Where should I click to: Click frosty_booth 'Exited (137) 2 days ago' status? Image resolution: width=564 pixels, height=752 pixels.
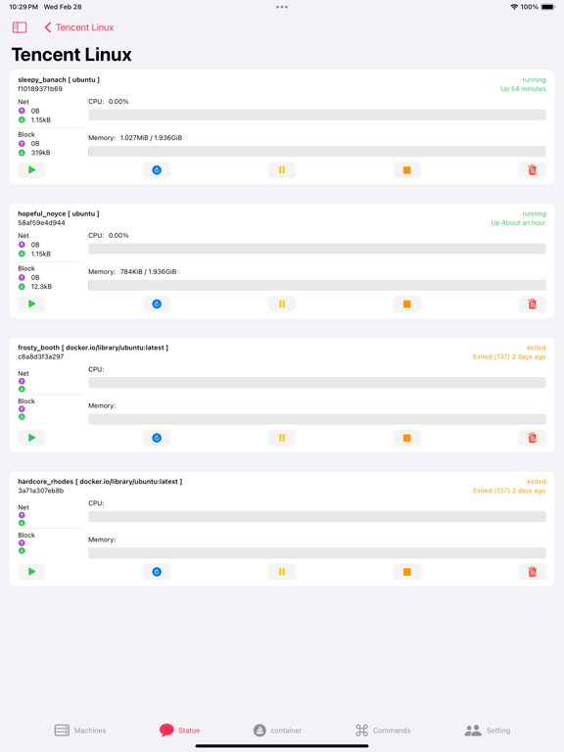[x=509, y=356]
